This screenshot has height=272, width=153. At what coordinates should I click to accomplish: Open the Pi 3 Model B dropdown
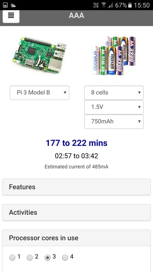click(40, 93)
